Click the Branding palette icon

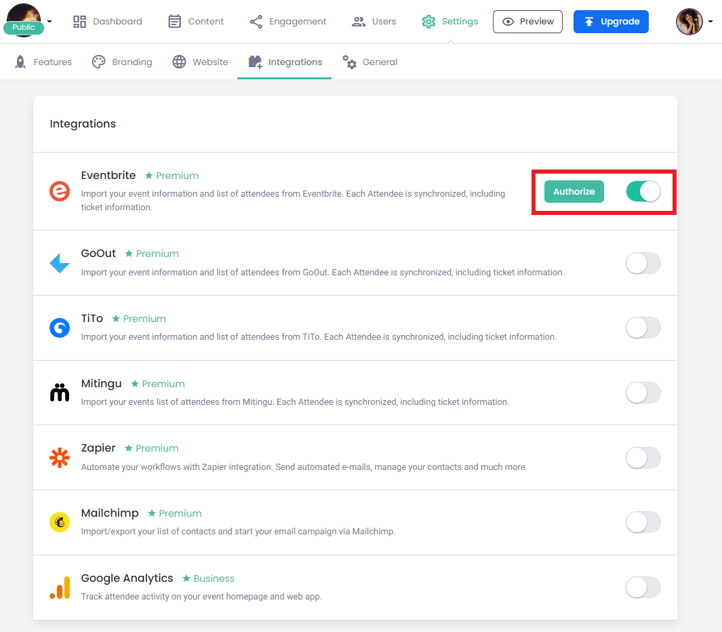pyautogui.click(x=98, y=62)
